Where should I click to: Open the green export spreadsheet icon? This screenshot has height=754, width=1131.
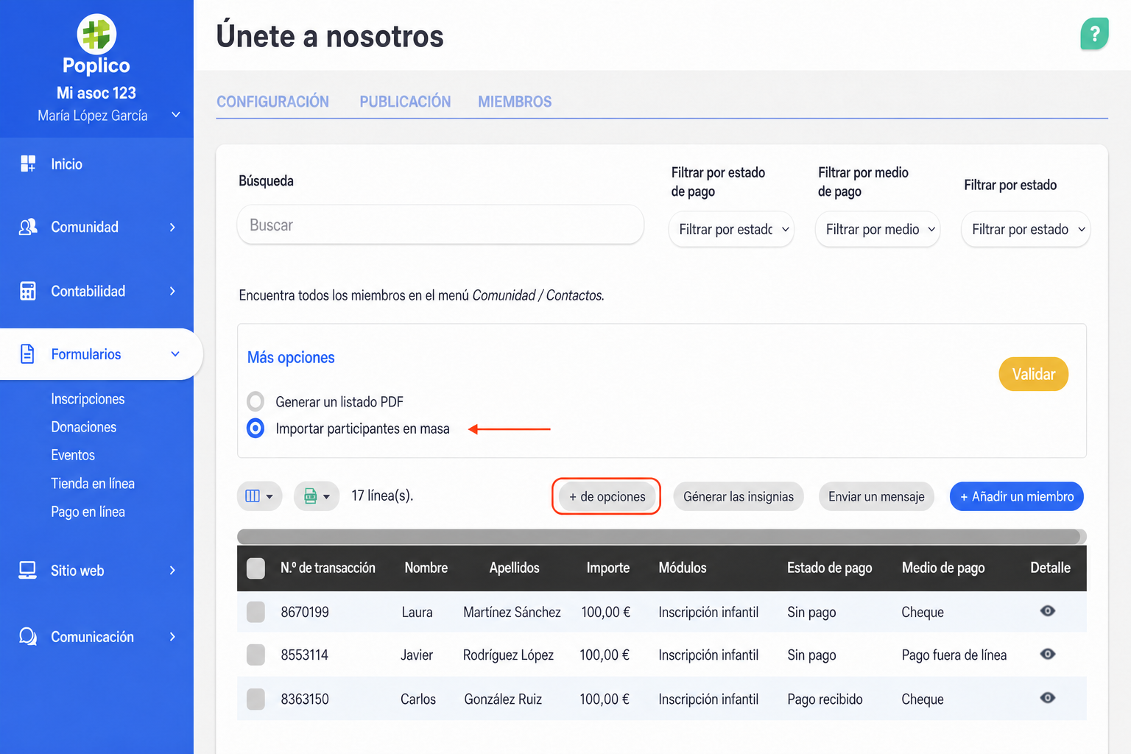[x=317, y=496]
